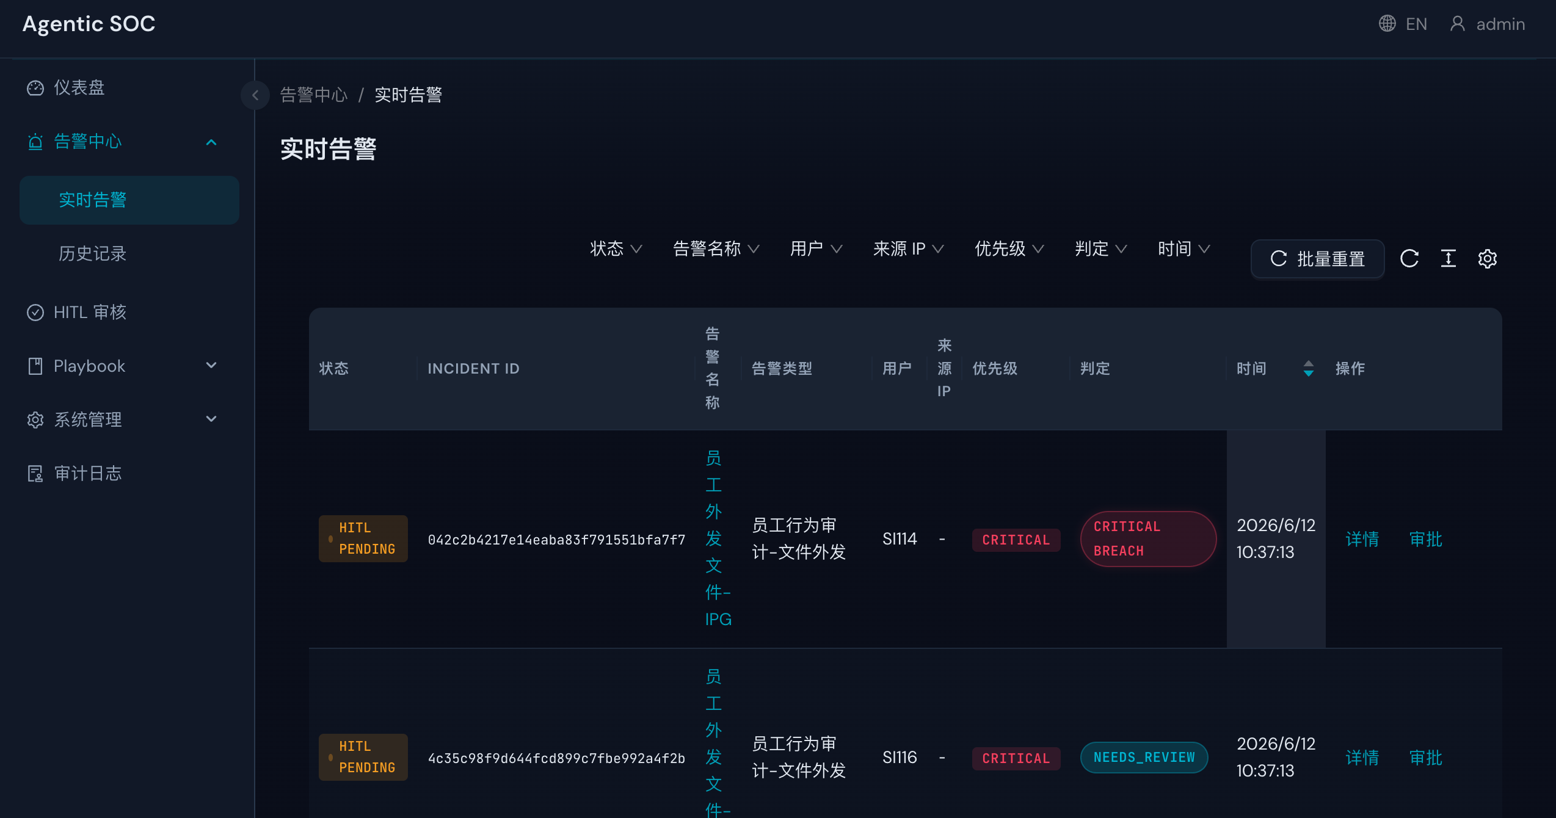Collapse the sidebar with the arrow button

coord(255,95)
